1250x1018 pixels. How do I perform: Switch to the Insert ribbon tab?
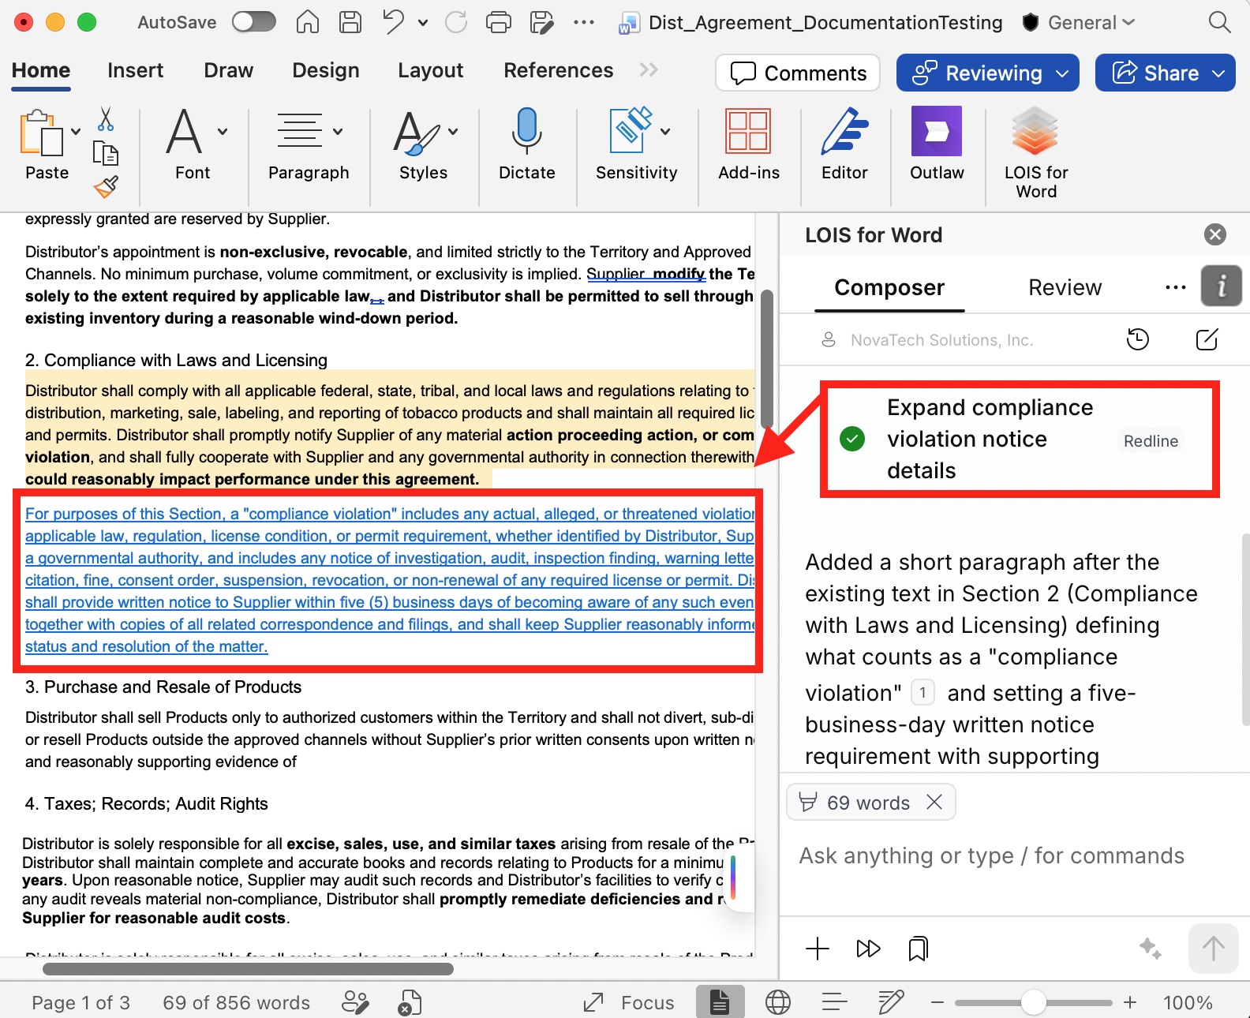tap(135, 70)
